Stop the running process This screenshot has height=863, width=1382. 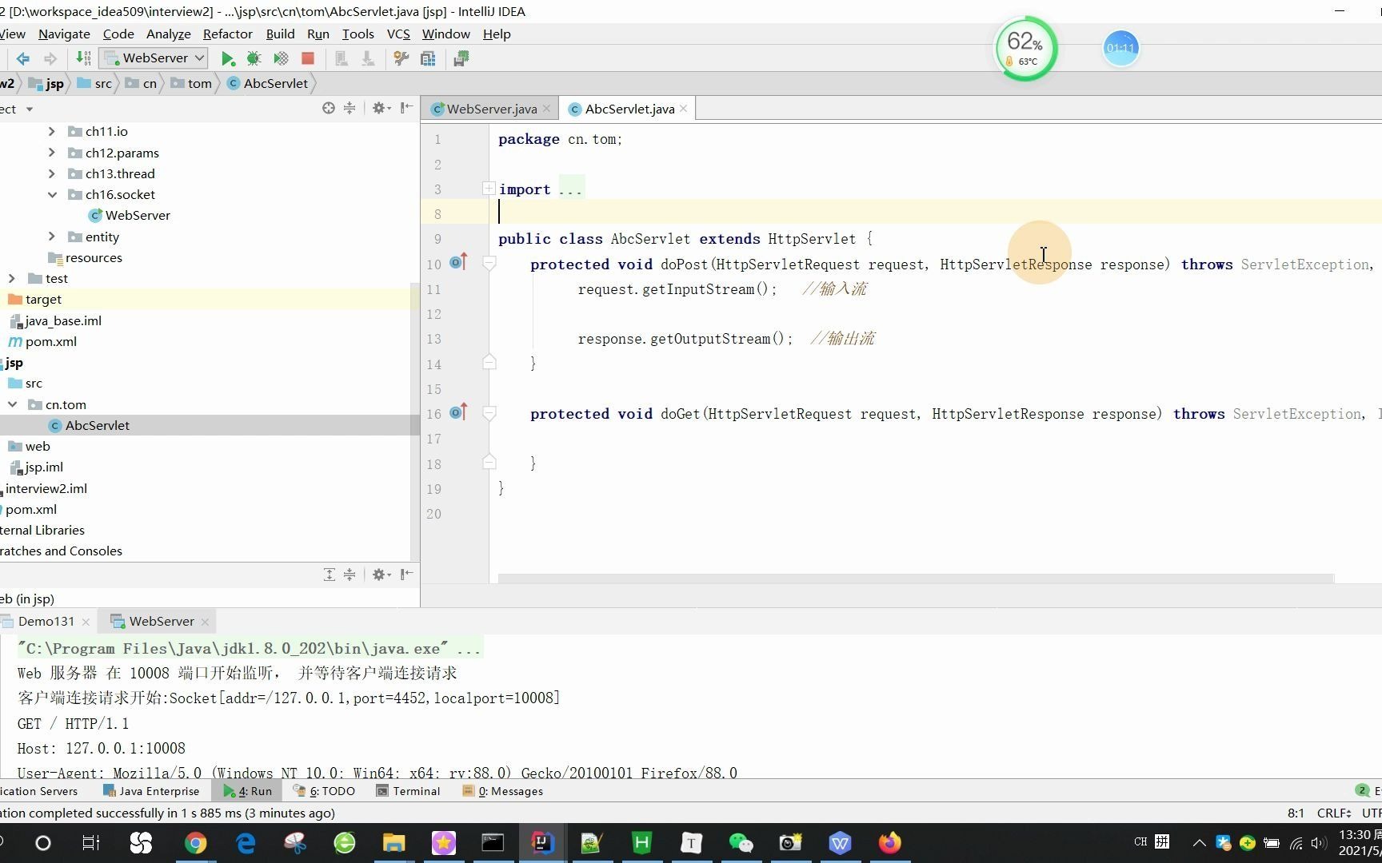[x=307, y=58]
